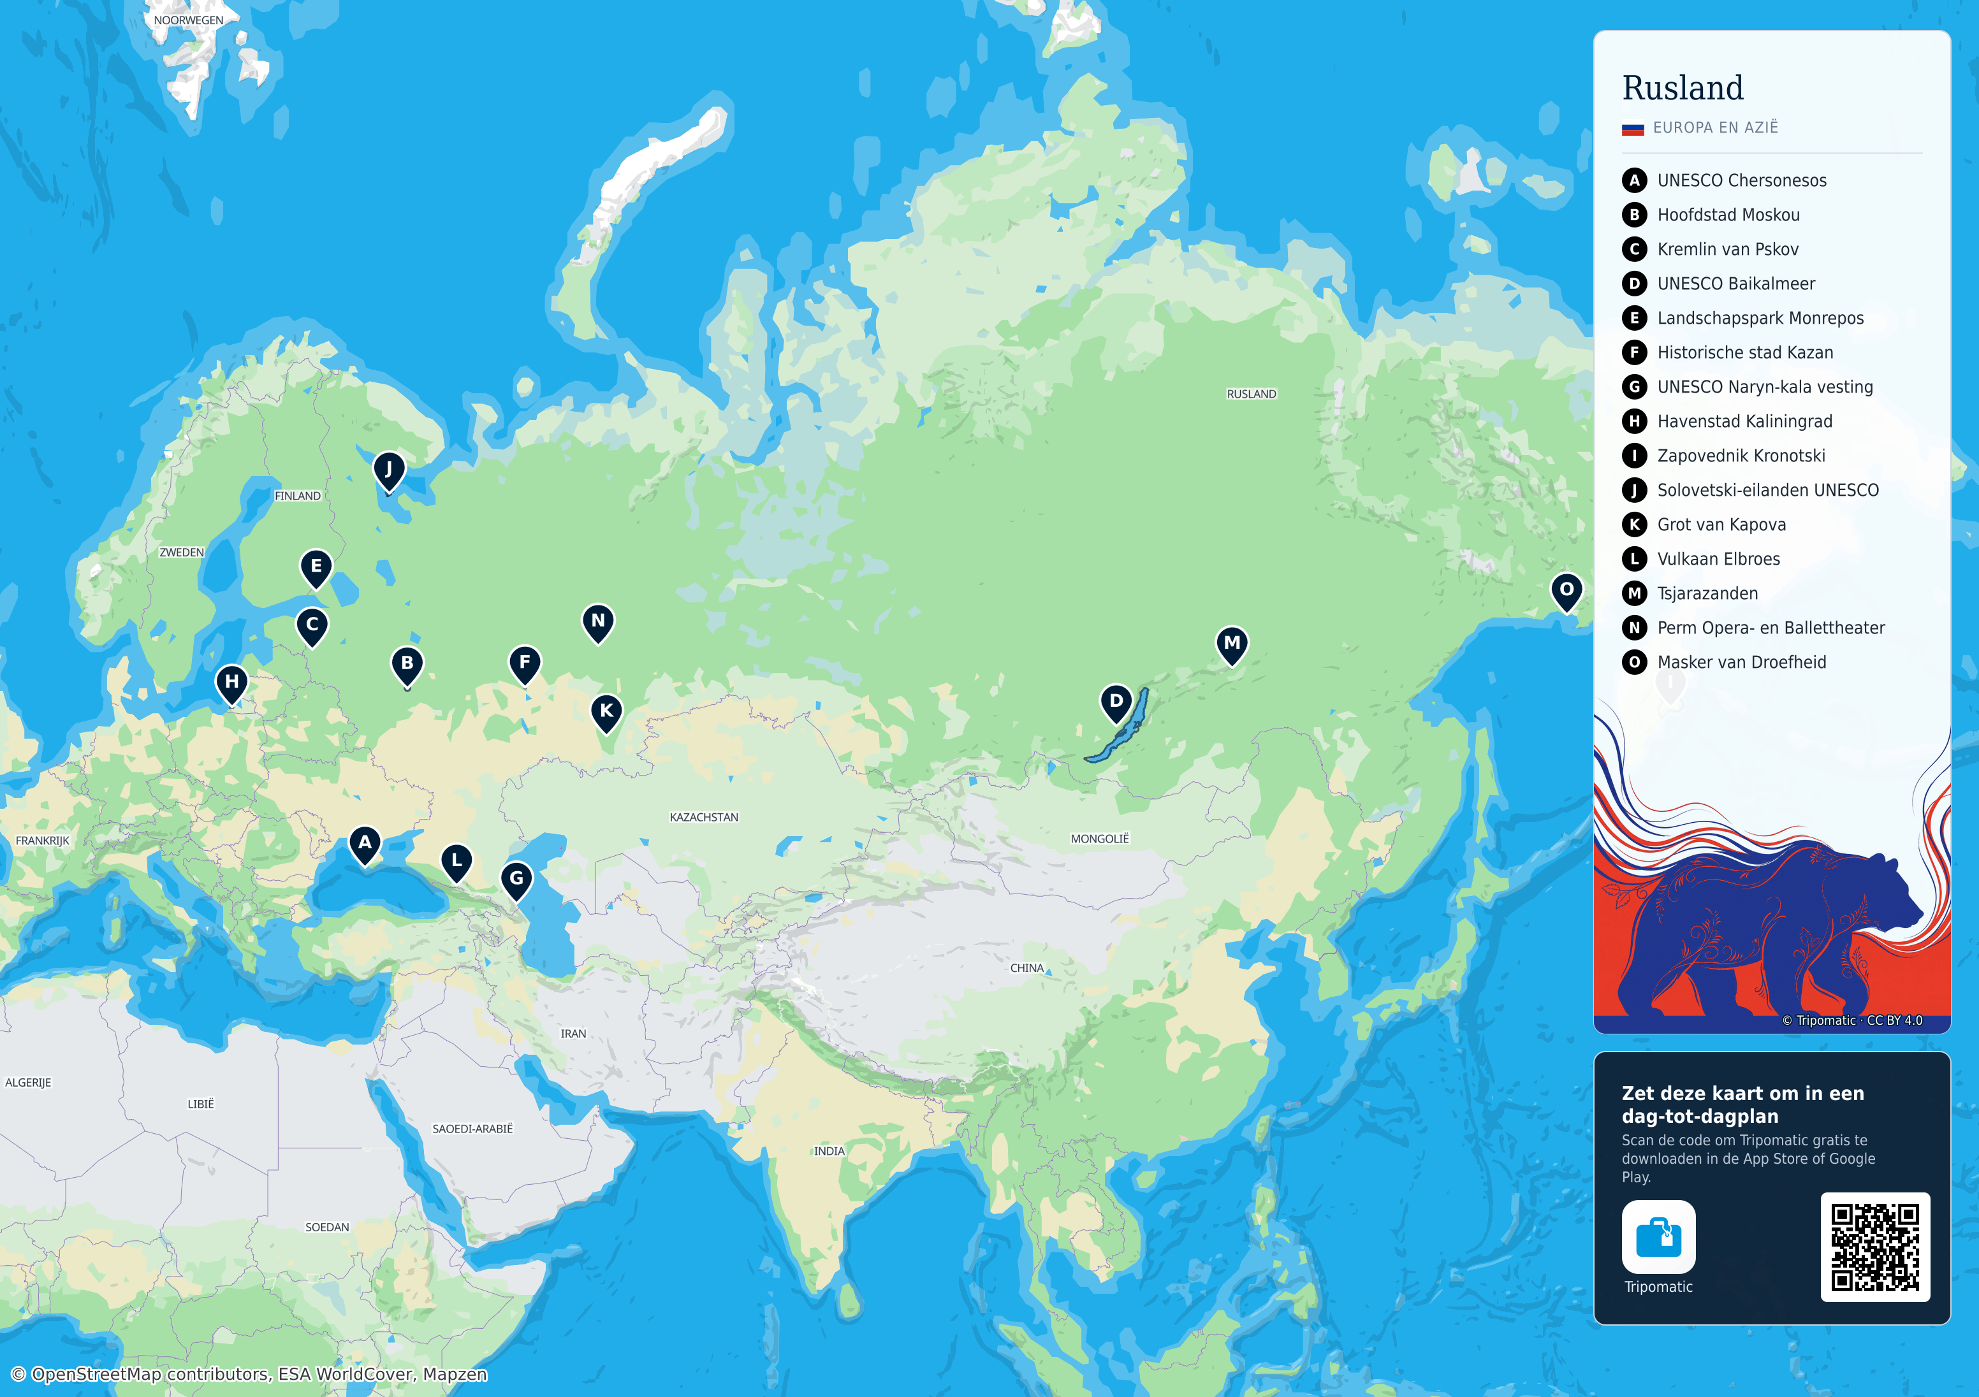Select legend entry UNESCO Baikalmeer
Image resolution: width=1979 pixels, height=1397 pixels.
click(1719, 284)
